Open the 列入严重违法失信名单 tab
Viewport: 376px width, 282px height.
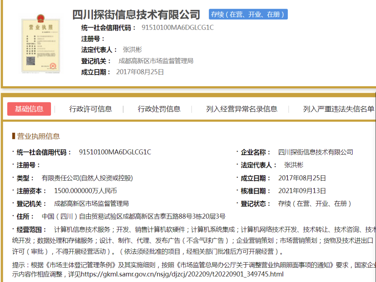pyautogui.click(x=339, y=109)
